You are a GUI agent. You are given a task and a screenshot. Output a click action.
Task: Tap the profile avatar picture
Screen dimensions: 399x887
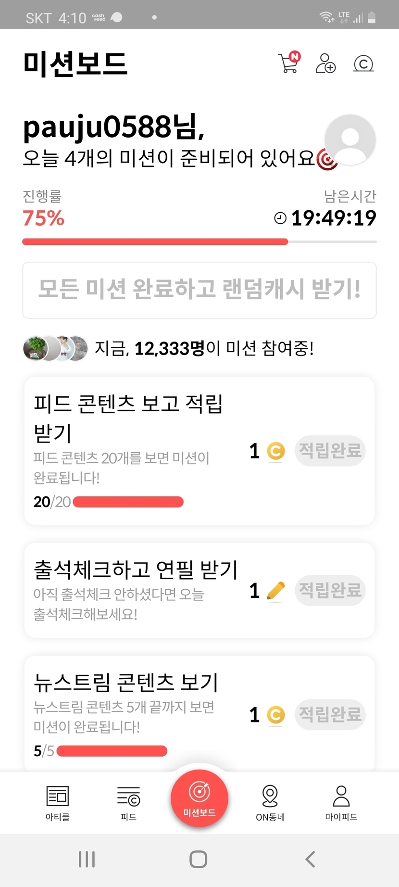pyautogui.click(x=350, y=140)
